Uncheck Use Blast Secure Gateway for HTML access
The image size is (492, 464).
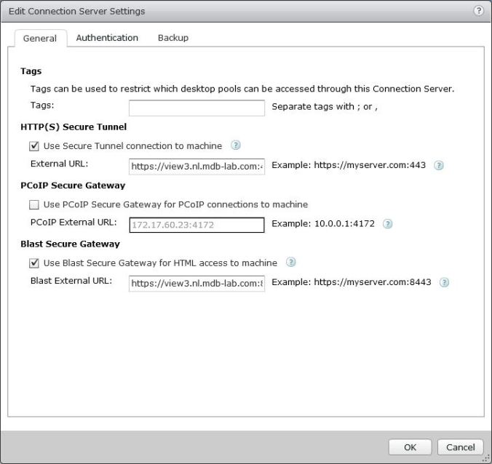click(x=34, y=263)
